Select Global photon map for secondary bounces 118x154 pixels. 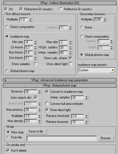[82, 55]
